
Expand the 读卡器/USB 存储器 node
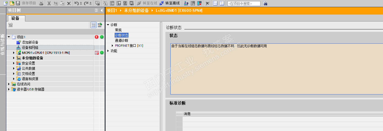[9, 89]
